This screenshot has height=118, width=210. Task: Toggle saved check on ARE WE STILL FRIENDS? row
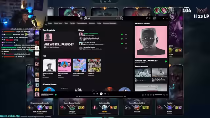point(122,34)
